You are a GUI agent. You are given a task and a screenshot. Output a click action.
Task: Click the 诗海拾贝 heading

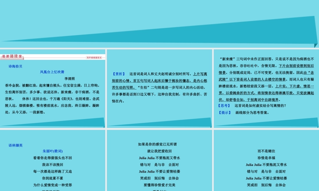(15, 67)
